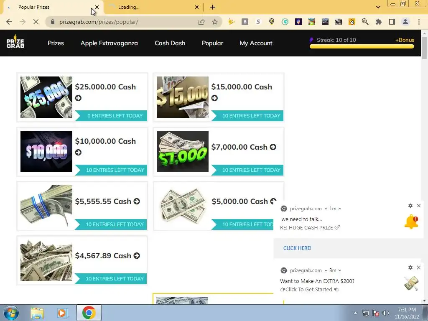Open the Extensions puzzle icon

[x=378, y=22]
